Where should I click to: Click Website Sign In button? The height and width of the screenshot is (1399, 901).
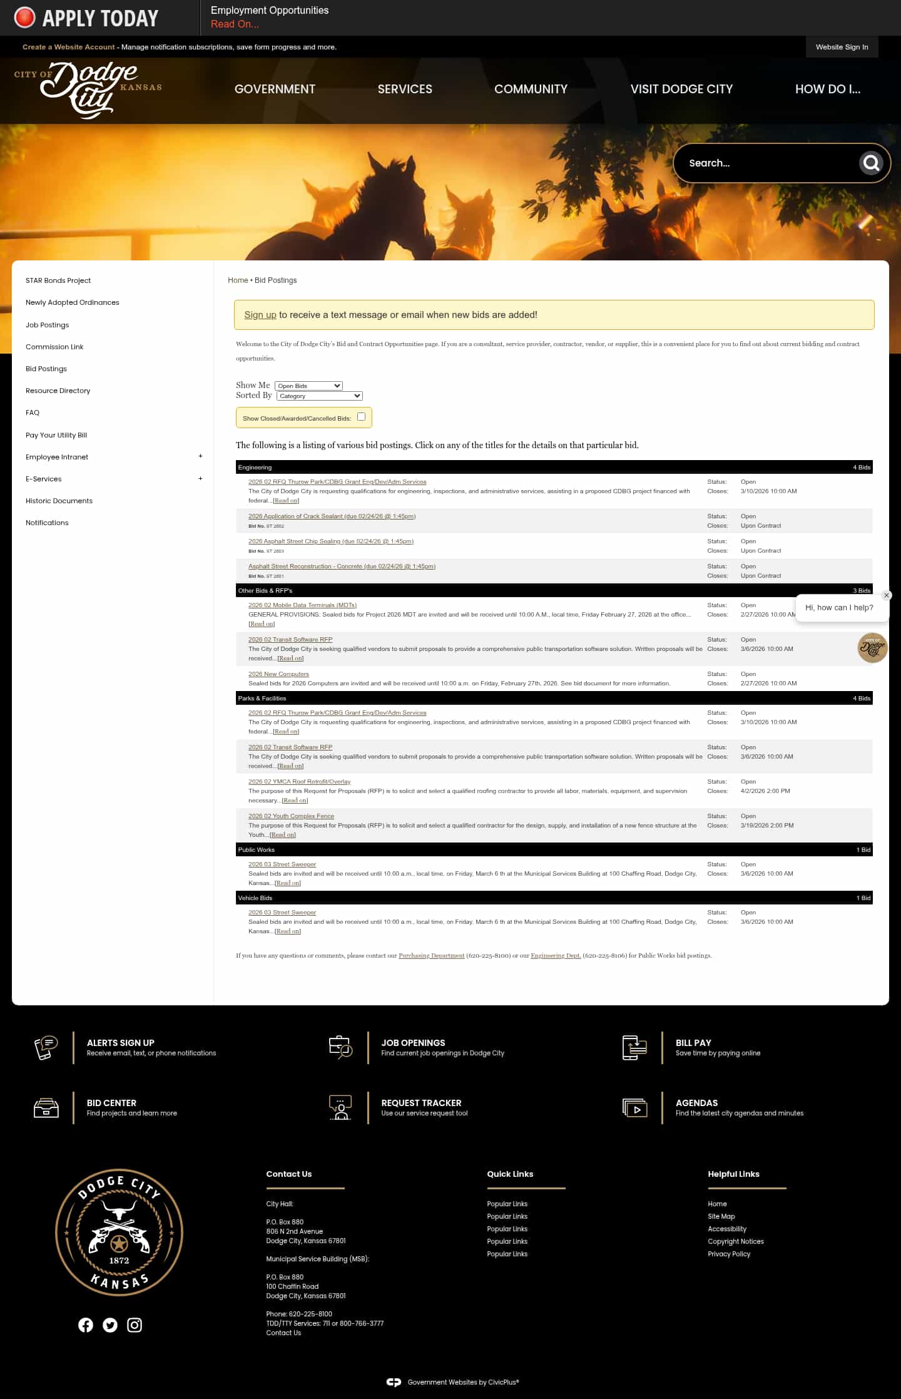click(842, 47)
